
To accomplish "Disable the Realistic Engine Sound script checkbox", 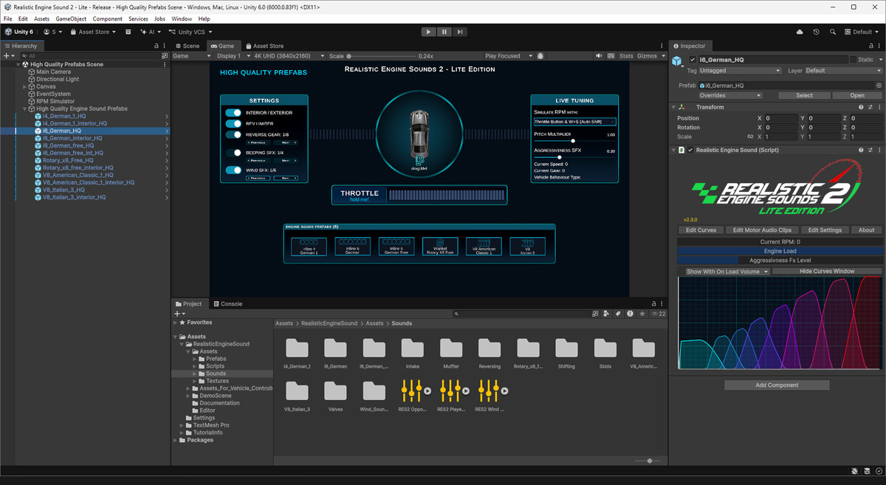I will click(x=690, y=150).
